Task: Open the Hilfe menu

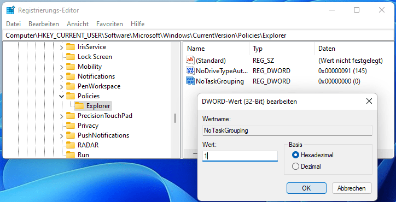Action: (x=138, y=24)
